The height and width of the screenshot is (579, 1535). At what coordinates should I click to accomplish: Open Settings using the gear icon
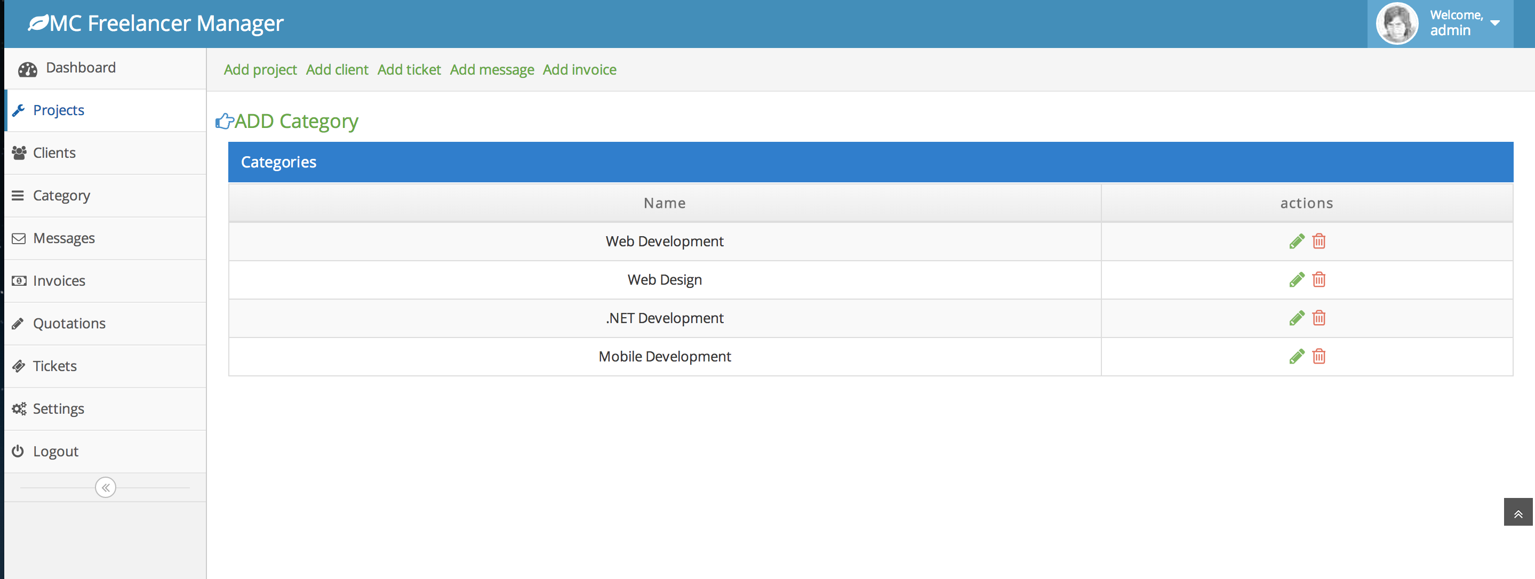pos(19,408)
